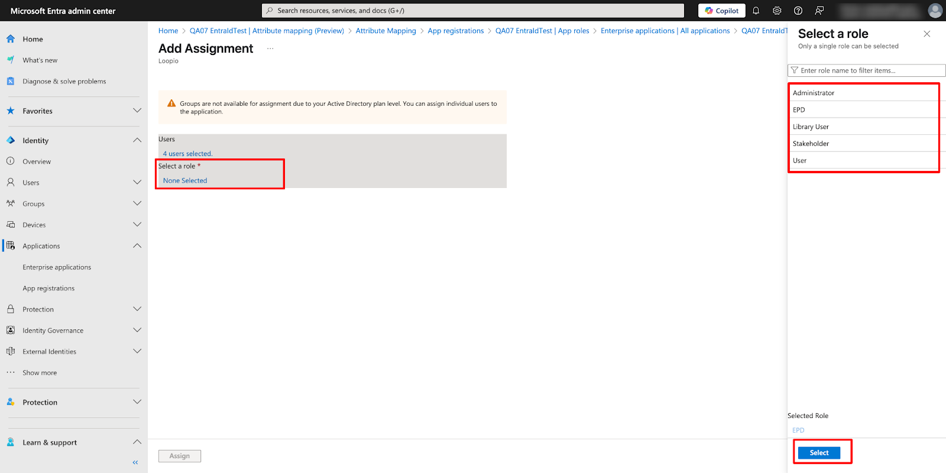Open the Home icon in sidebar
The width and height of the screenshot is (946, 473).
coord(11,39)
